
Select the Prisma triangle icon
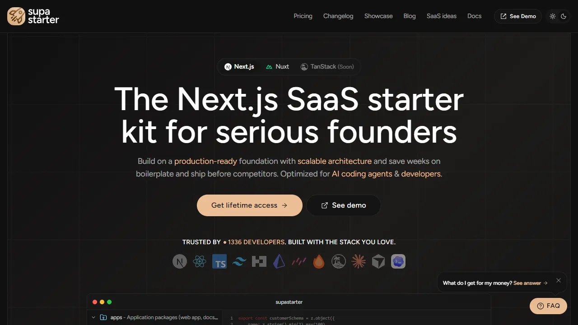279,261
